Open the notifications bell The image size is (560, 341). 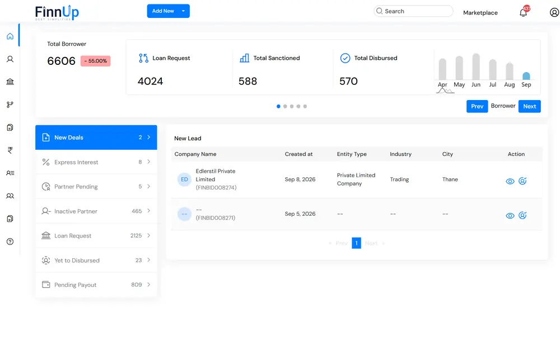pyautogui.click(x=523, y=12)
